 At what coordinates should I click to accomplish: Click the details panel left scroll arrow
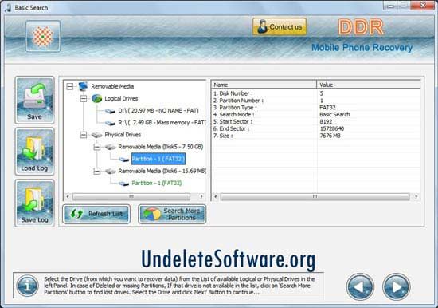[x=215, y=196]
